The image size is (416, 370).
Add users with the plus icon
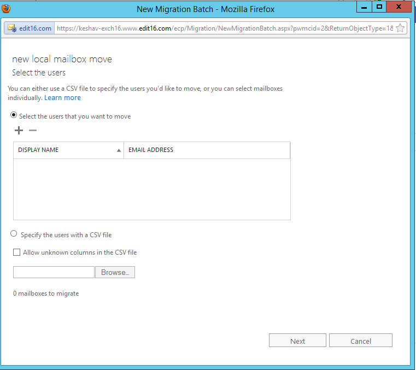coord(19,130)
